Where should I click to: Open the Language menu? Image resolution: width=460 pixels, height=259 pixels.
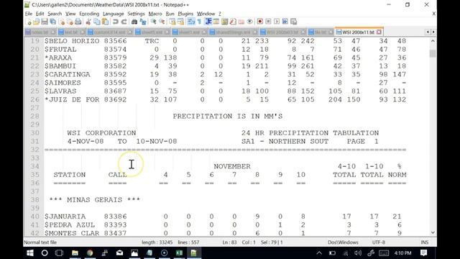point(114,14)
